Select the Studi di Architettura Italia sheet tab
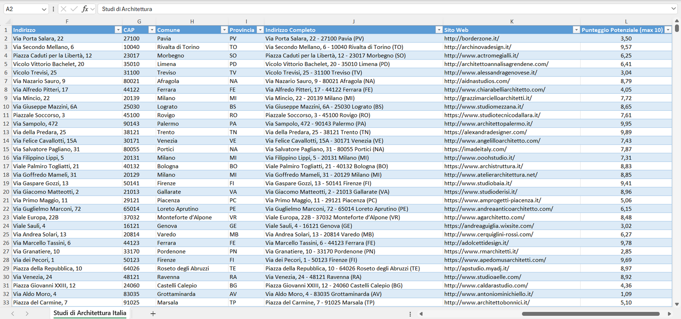681x319 pixels. (x=89, y=313)
